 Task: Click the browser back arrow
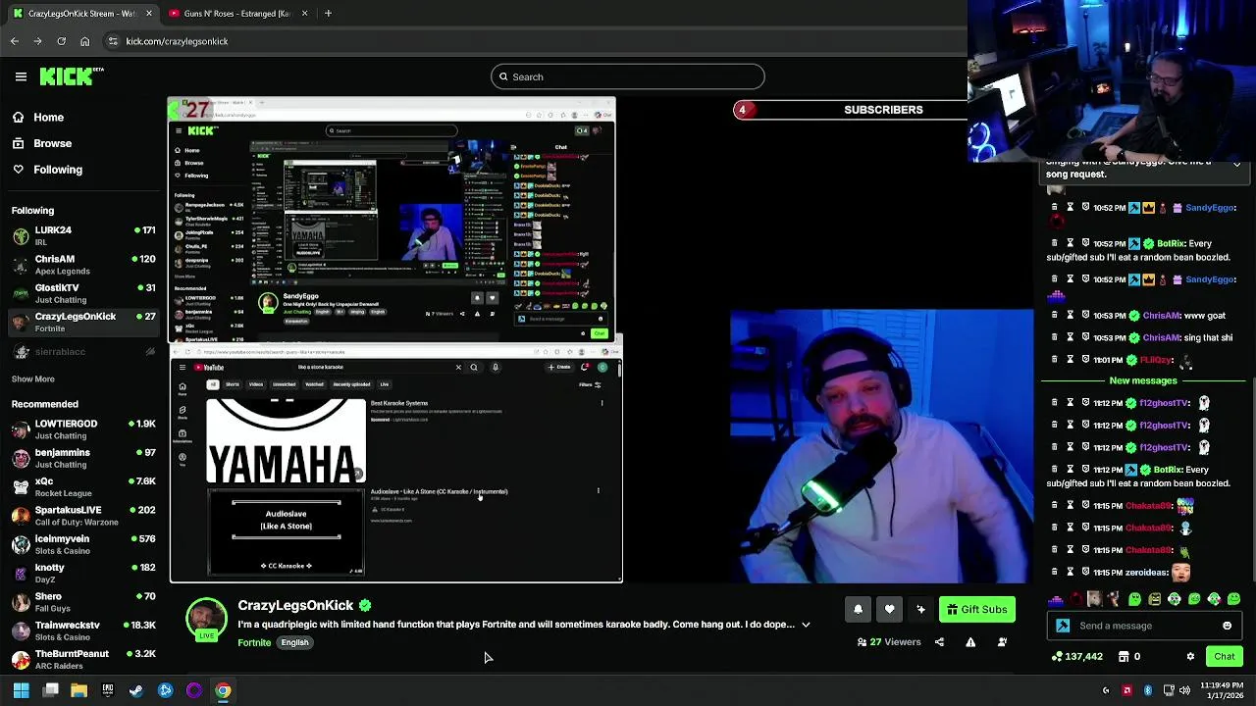click(15, 41)
